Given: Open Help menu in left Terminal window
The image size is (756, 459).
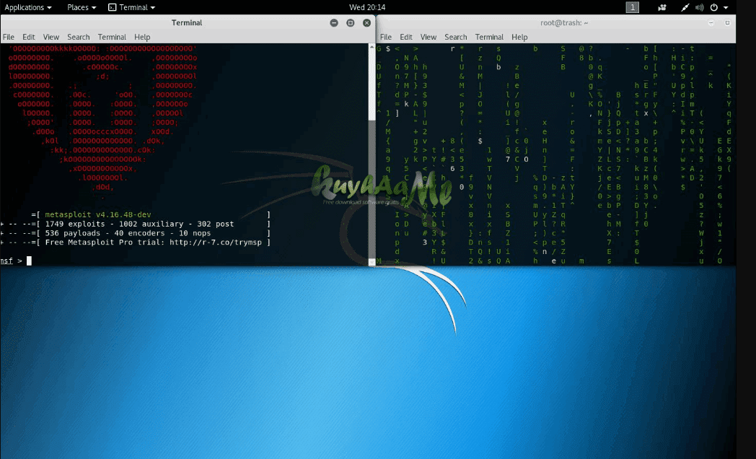Looking at the screenshot, I should point(141,37).
